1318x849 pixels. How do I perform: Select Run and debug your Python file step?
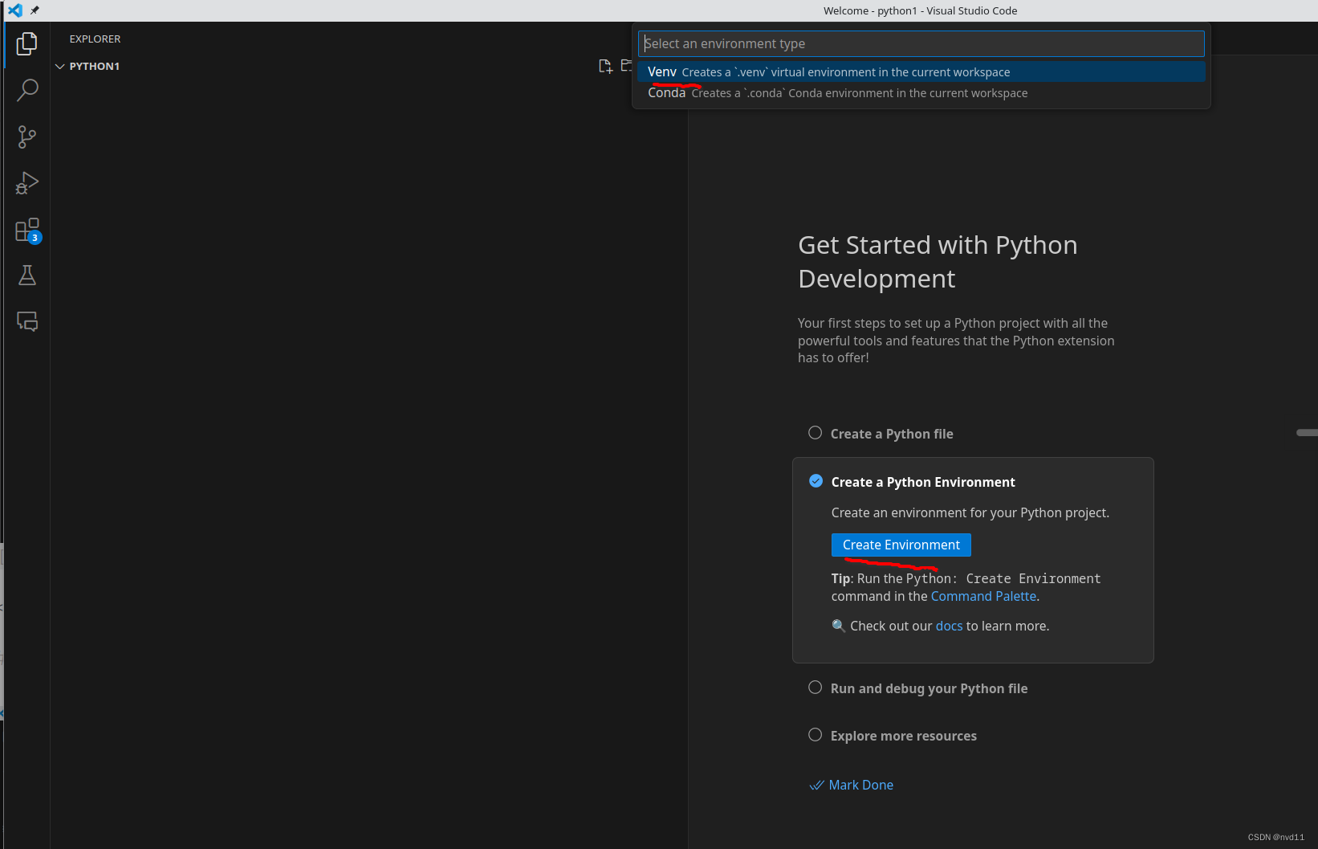coord(929,688)
